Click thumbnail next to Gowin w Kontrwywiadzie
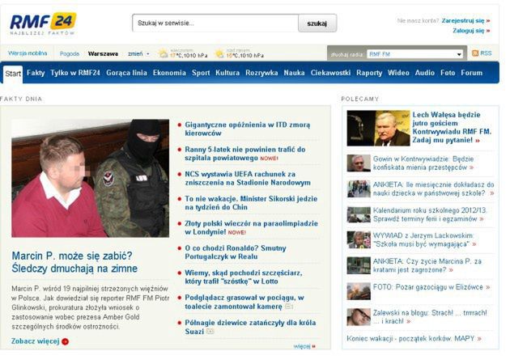This screenshot has width=510, height=364. [x=359, y=163]
